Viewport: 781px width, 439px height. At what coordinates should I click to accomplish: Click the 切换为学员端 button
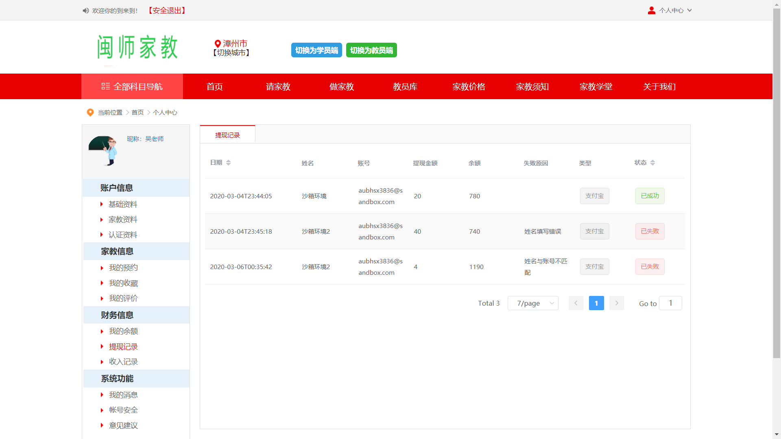click(316, 50)
